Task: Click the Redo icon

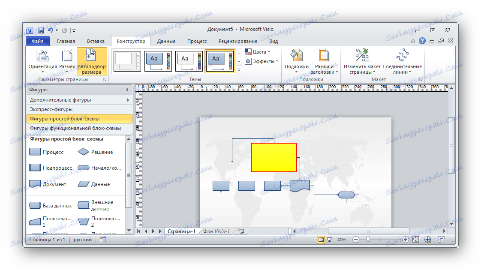Action: pos(64,30)
